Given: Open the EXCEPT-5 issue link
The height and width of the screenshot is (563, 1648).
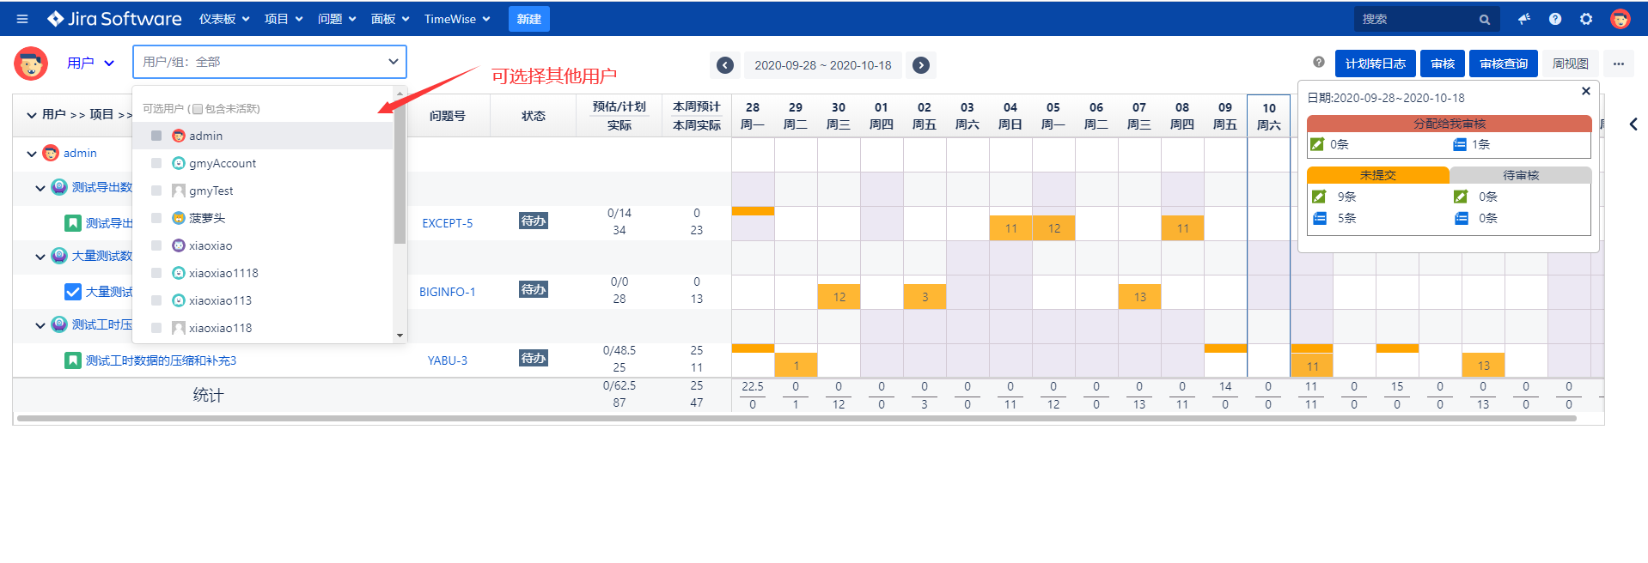Looking at the screenshot, I should tap(447, 223).
